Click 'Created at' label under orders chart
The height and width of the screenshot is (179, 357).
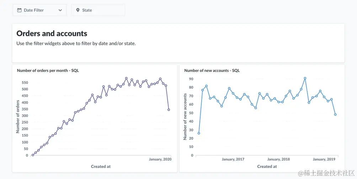(x=101, y=166)
